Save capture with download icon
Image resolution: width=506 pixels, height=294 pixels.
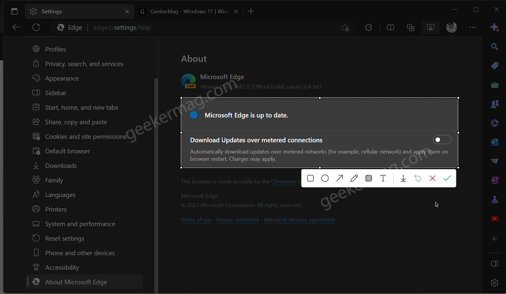(x=403, y=178)
